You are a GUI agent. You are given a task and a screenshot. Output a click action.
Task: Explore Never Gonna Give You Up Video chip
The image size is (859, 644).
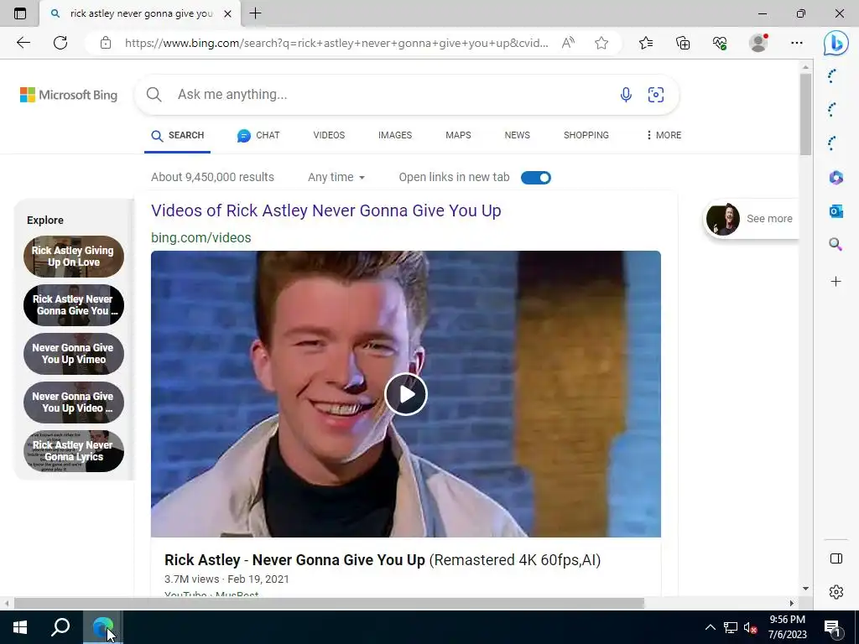point(74,402)
